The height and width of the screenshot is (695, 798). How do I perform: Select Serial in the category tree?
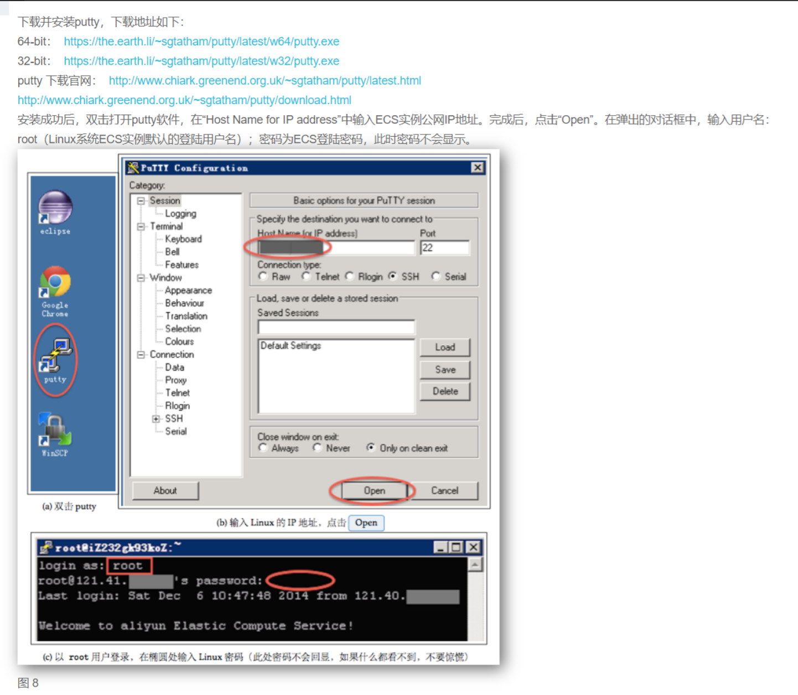click(175, 431)
